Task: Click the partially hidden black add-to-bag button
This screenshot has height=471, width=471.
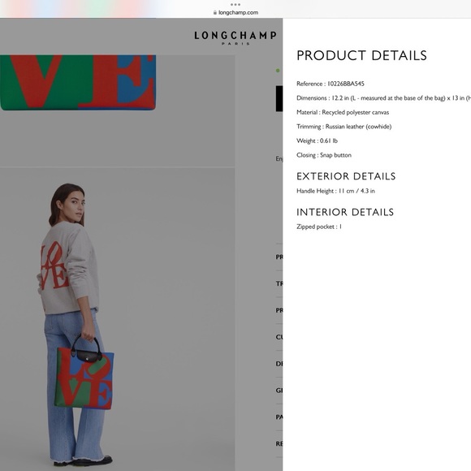Action: (279, 98)
